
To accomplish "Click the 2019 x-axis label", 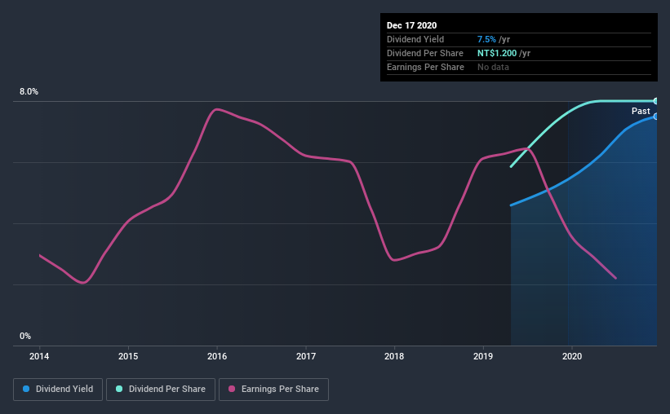I will (x=483, y=356).
